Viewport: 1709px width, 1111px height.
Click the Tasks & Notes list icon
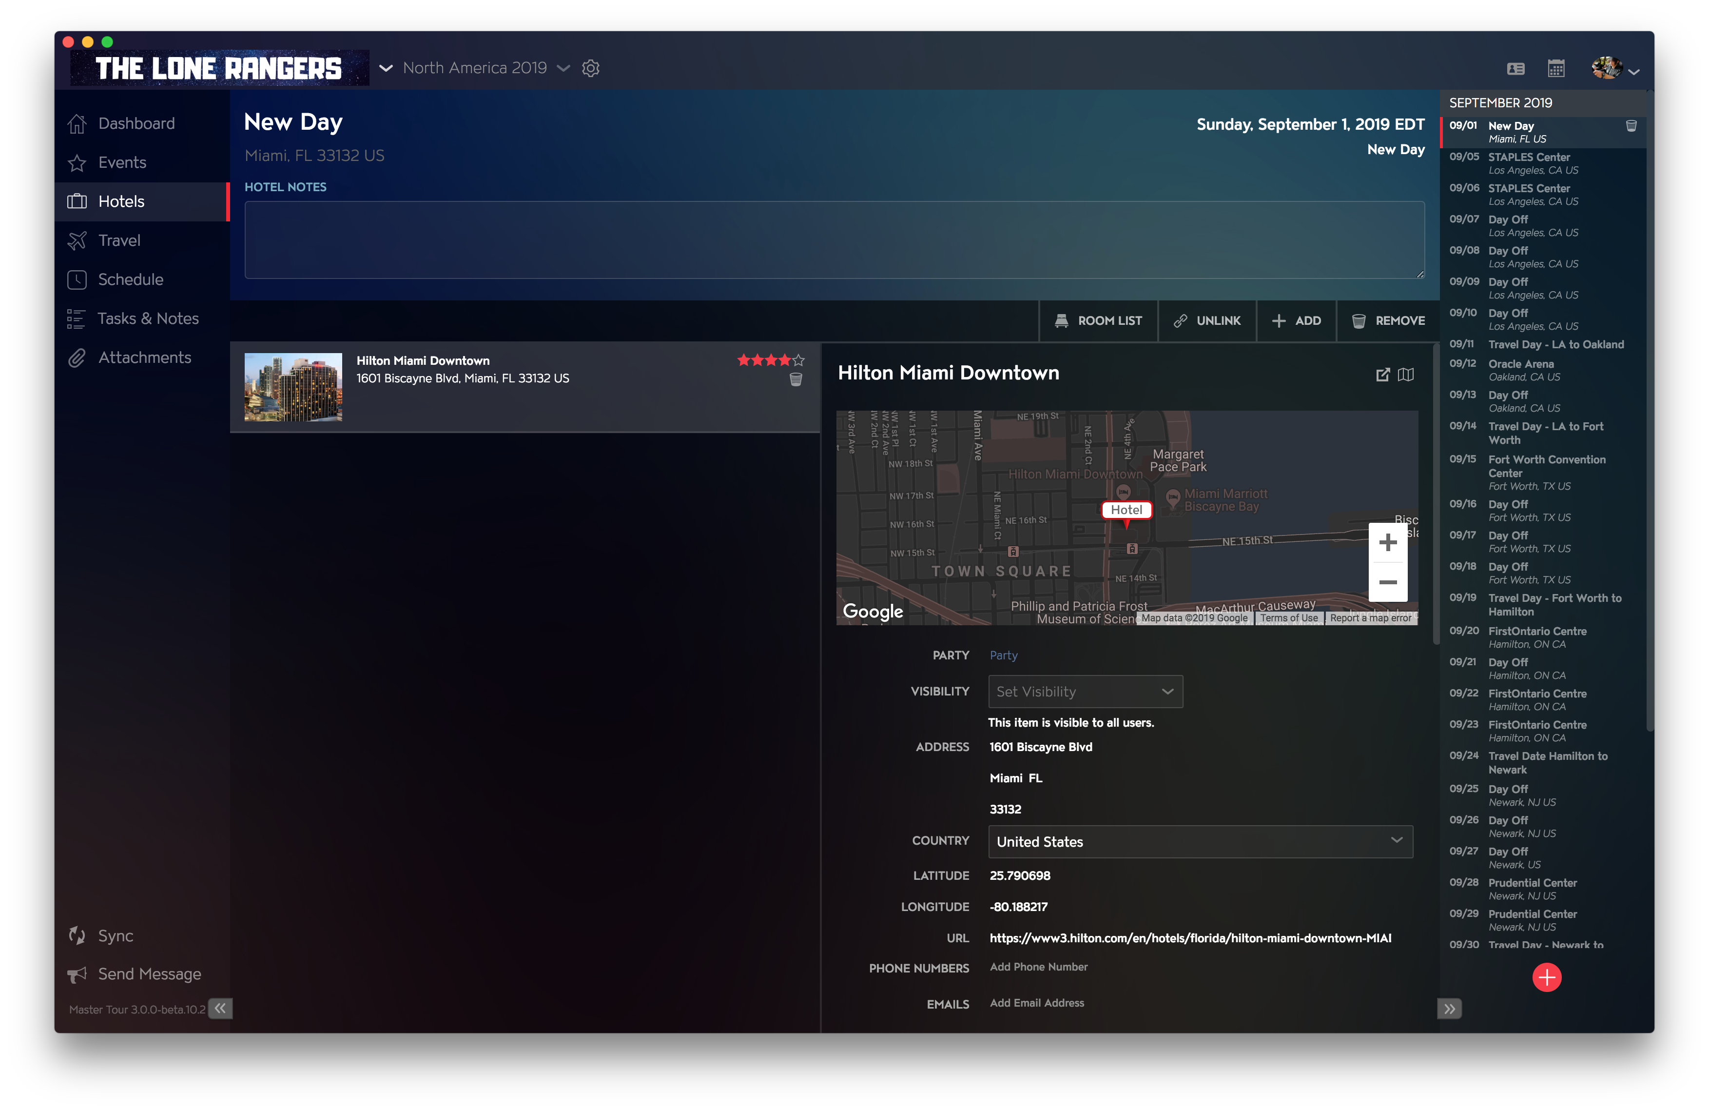[x=76, y=318]
